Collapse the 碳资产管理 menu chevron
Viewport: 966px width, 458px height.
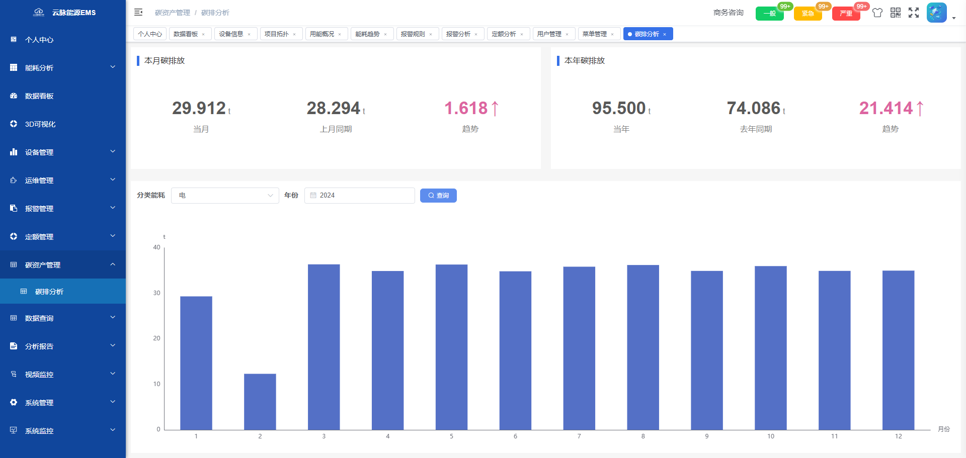(113, 264)
